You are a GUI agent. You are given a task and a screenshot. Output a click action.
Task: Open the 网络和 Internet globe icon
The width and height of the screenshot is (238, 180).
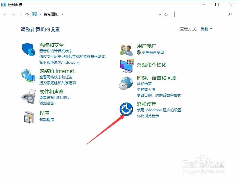[x=28, y=76]
